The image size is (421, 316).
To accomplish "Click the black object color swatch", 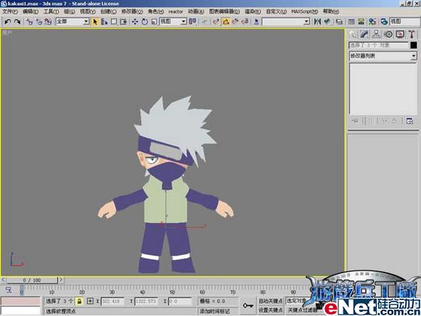I will pyautogui.click(x=414, y=46).
